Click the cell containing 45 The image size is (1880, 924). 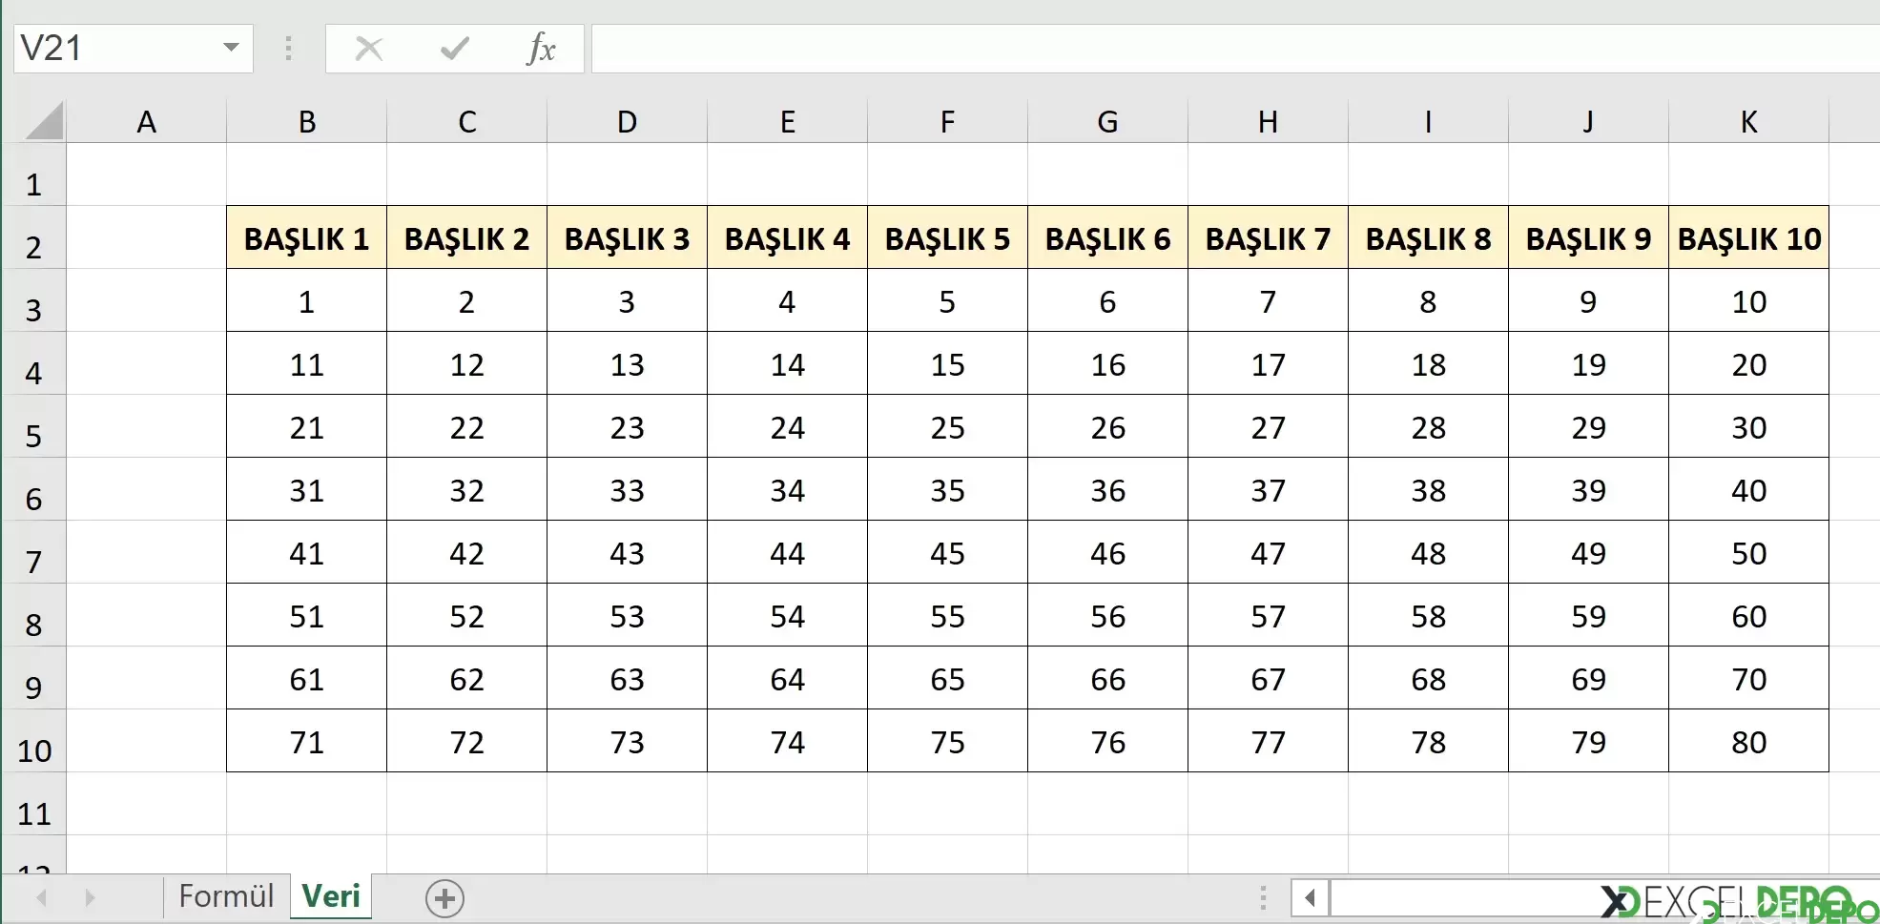click(x=947, y=553)
